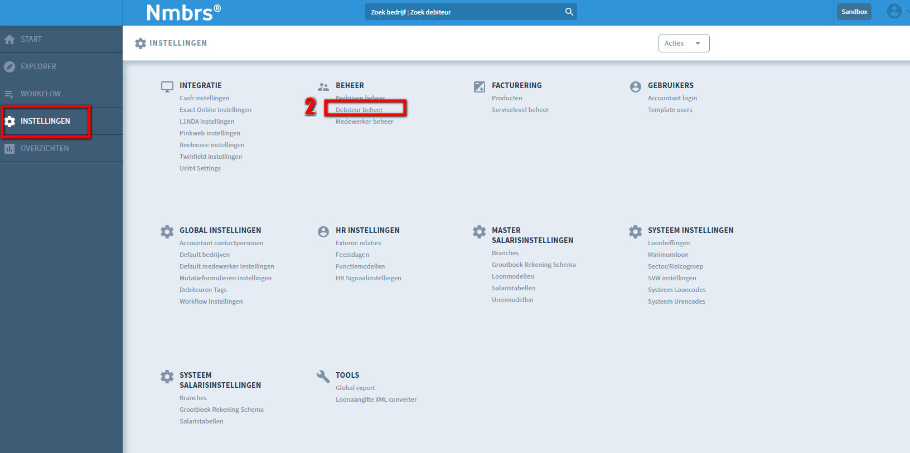Click the Nmbrs logo
The image size is (910, 453).
pyautogui.click(x=183, y=12)
